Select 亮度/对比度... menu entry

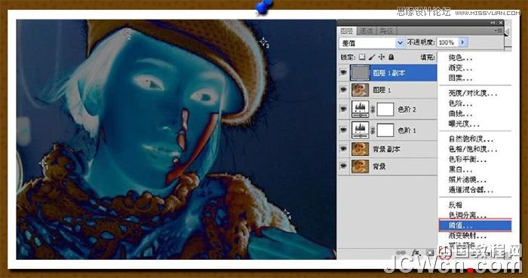[x=472, y=93]
